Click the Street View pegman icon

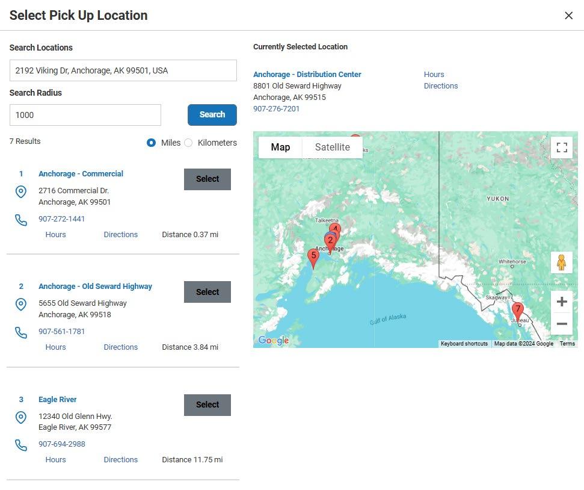562,262
